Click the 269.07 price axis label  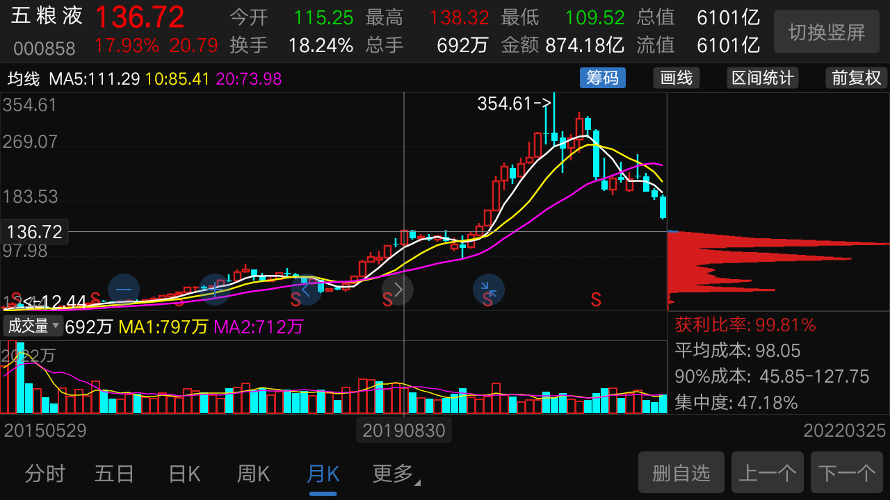31,142
